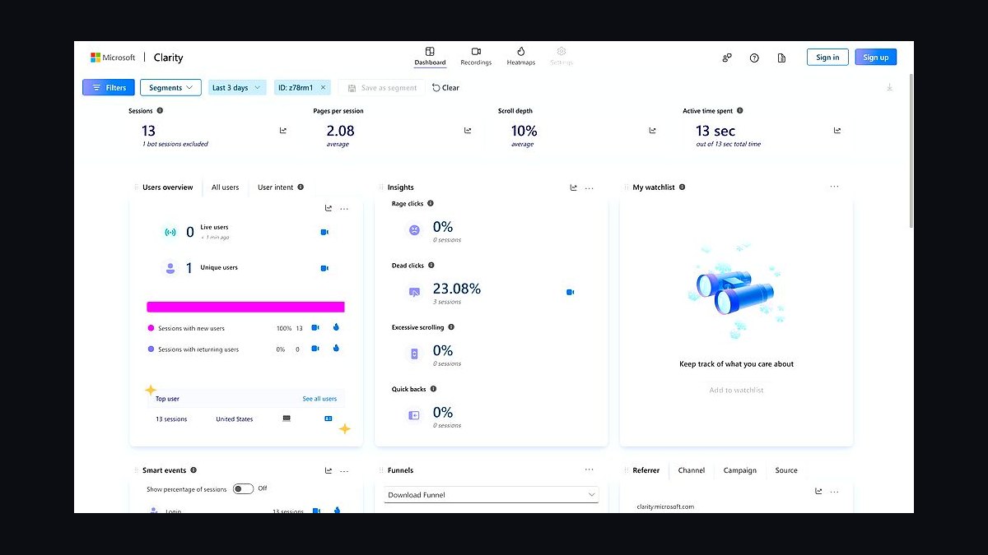Open Insights card more options
The image size is (988, 555).
(x=590, y=188)
